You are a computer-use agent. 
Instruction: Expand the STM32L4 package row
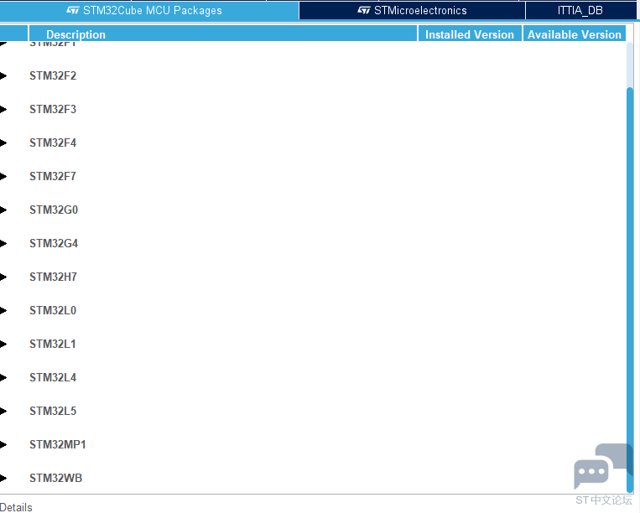pyautogui.click(x=3, y=377)
